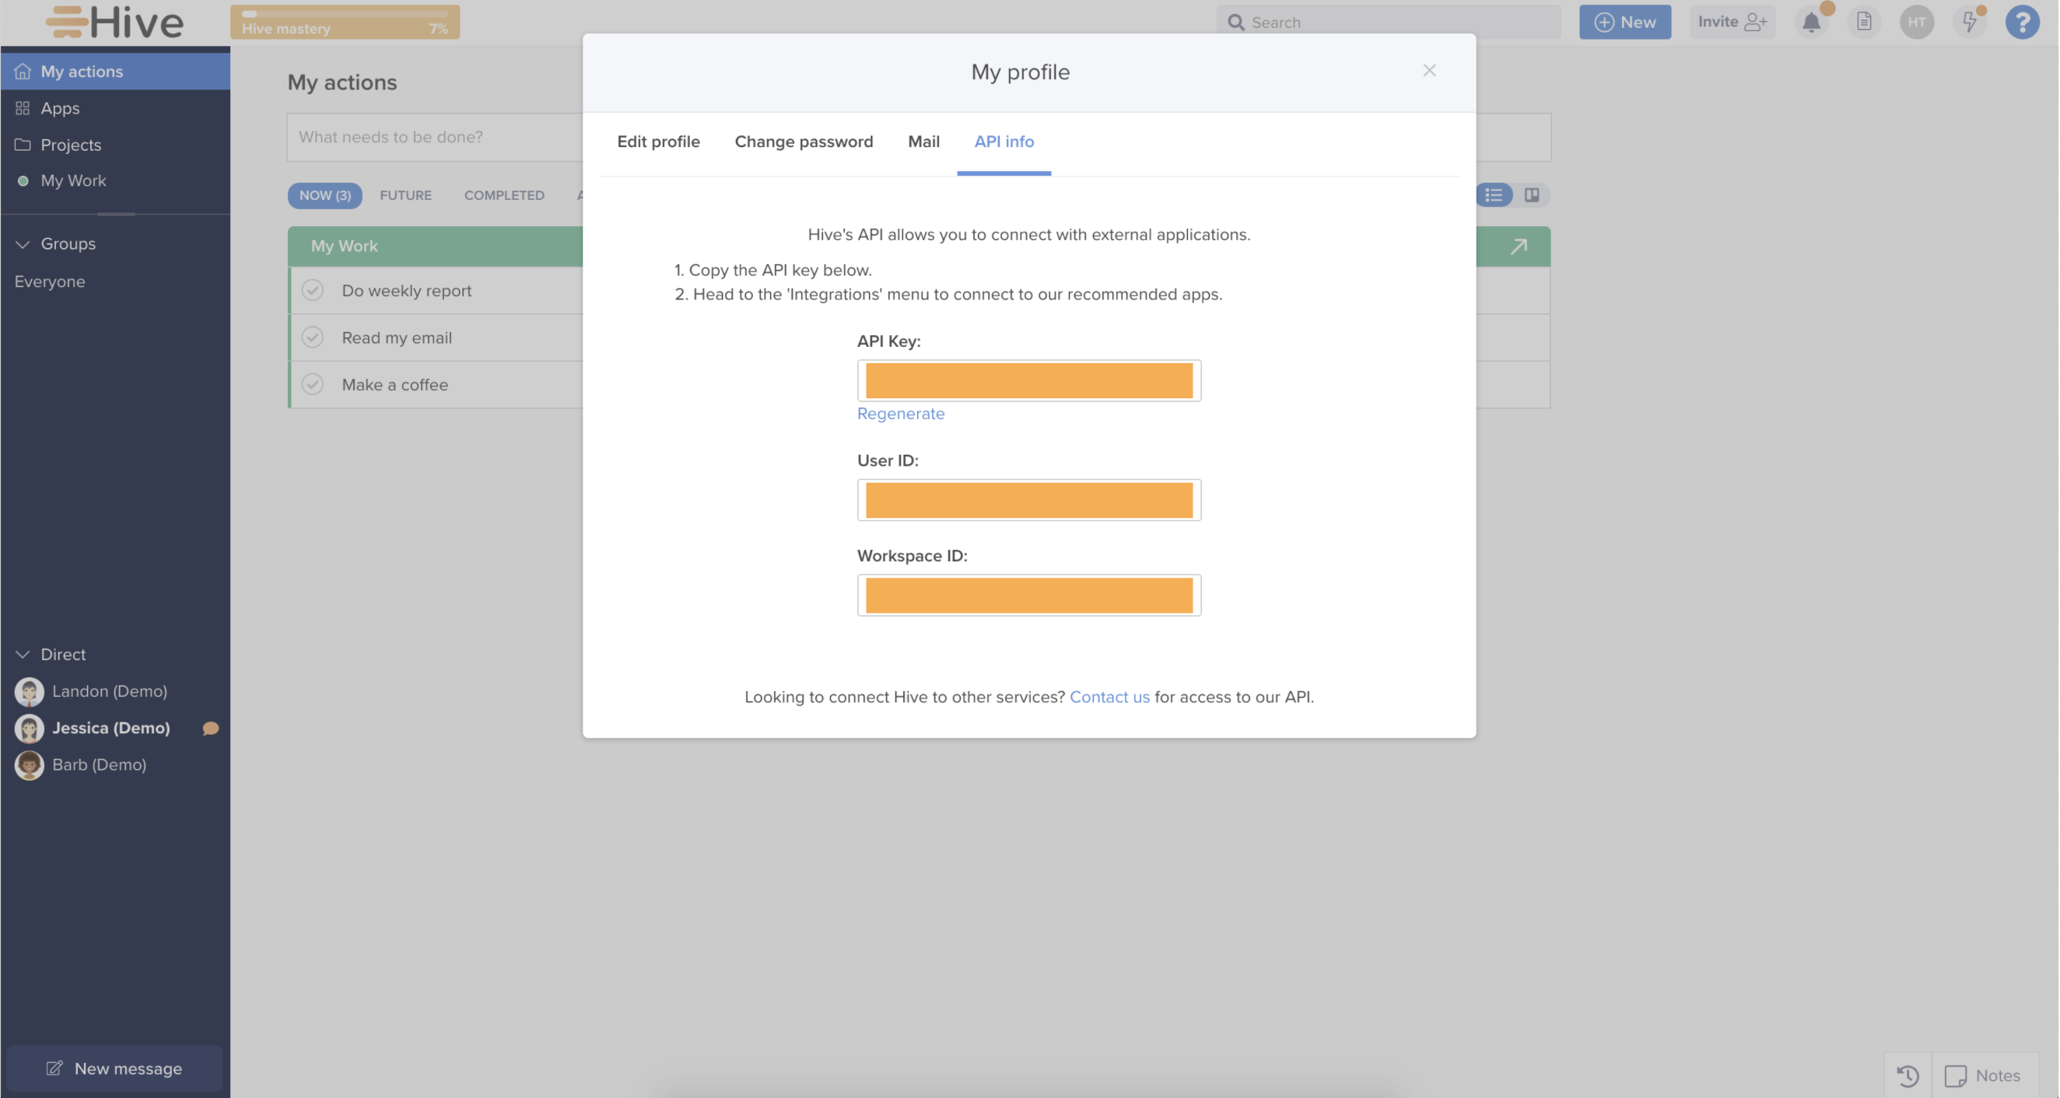Open the notifications bell icon
This screenshot has height=1098, width=2060.
pos(1811,23)
